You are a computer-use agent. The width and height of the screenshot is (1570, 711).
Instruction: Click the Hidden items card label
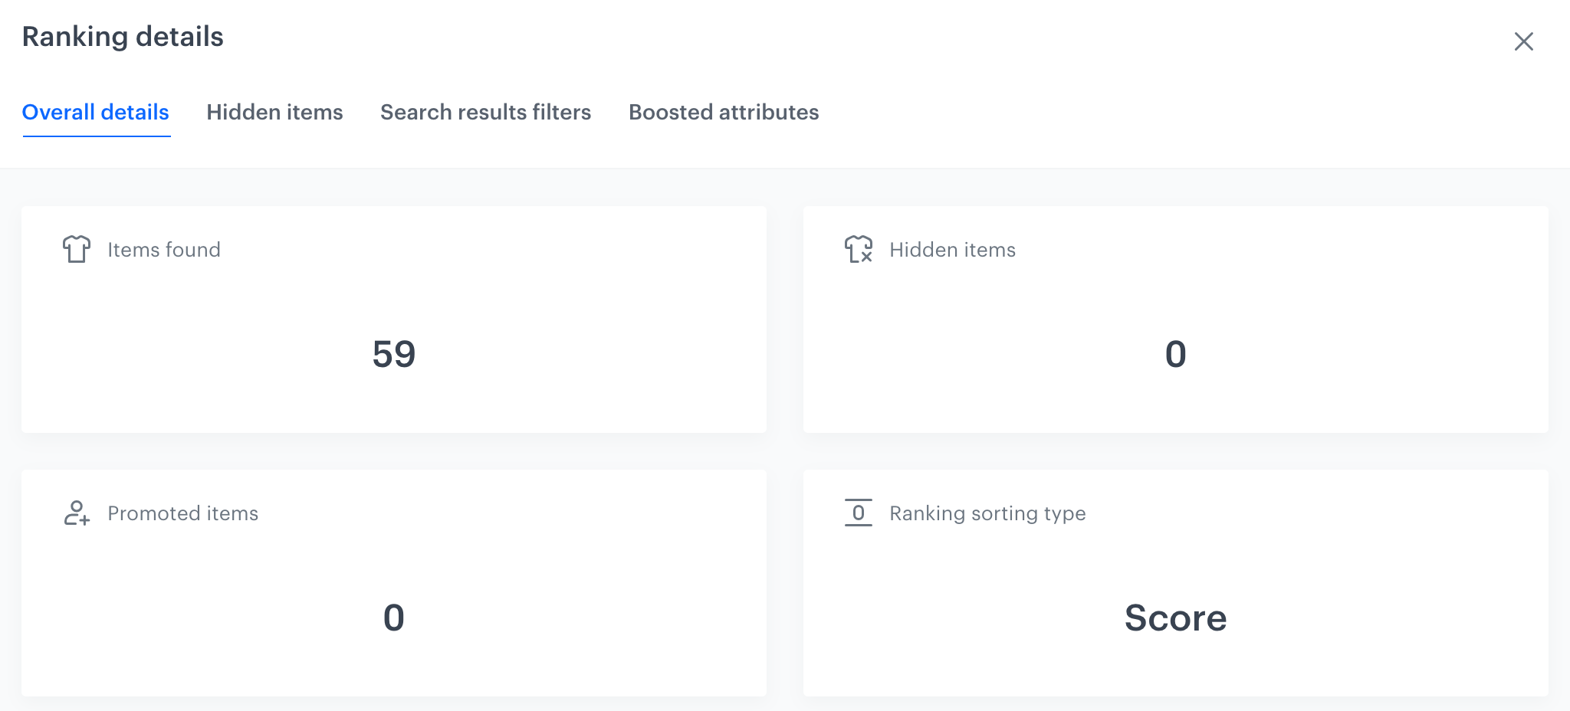click(952, 250)
